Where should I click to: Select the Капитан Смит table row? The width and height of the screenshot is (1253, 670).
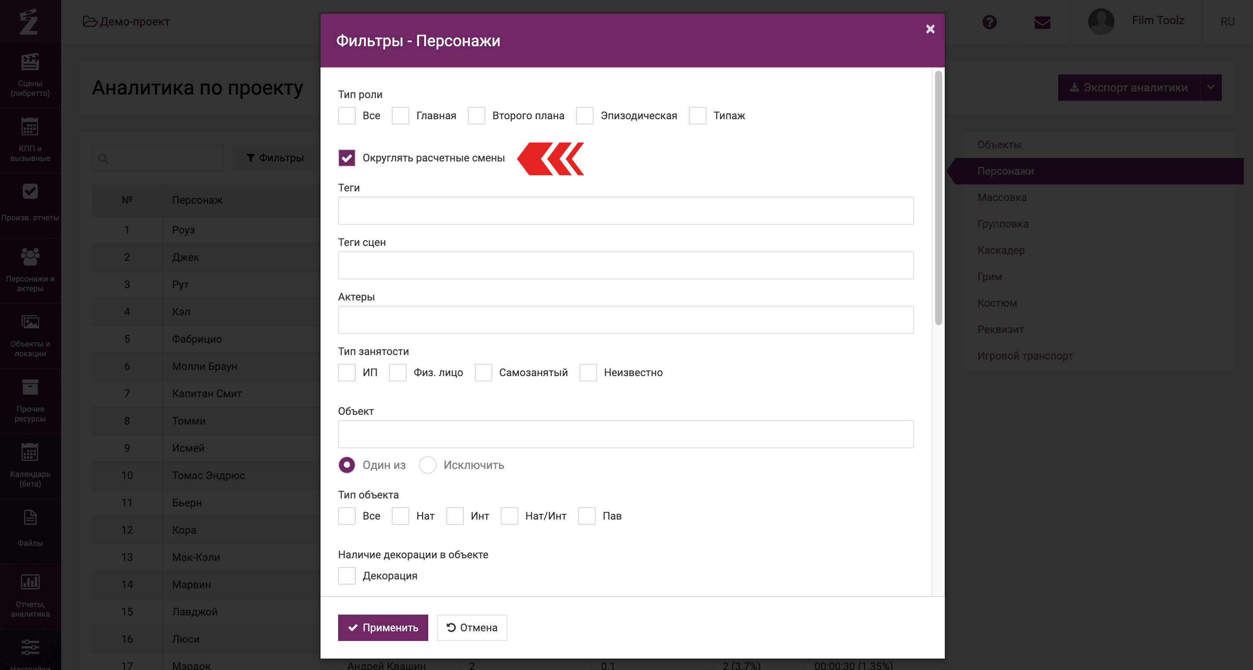point(206,394)
